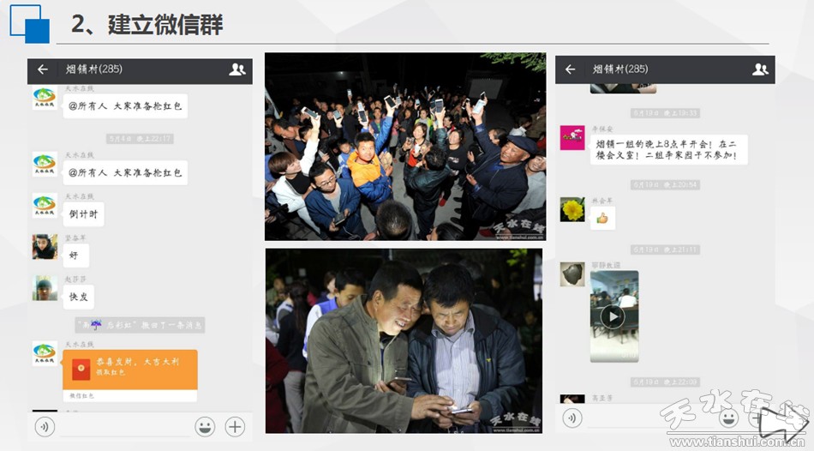Click the "倒计时" message bubble

tap(84, 214)
